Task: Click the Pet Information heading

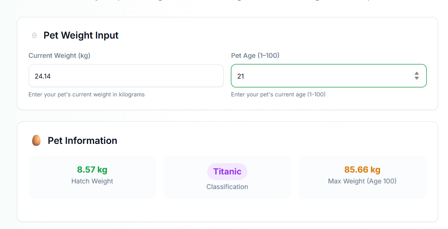Action: pos(82,141)
